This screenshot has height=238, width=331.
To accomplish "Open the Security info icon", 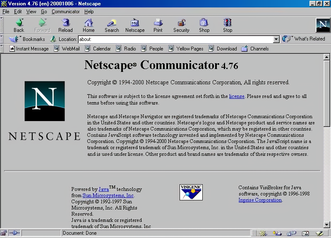I will 181,25.
